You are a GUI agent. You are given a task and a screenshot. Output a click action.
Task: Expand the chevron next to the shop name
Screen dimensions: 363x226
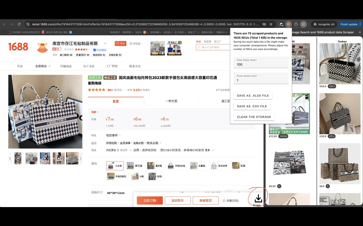(x=105, y=44)
